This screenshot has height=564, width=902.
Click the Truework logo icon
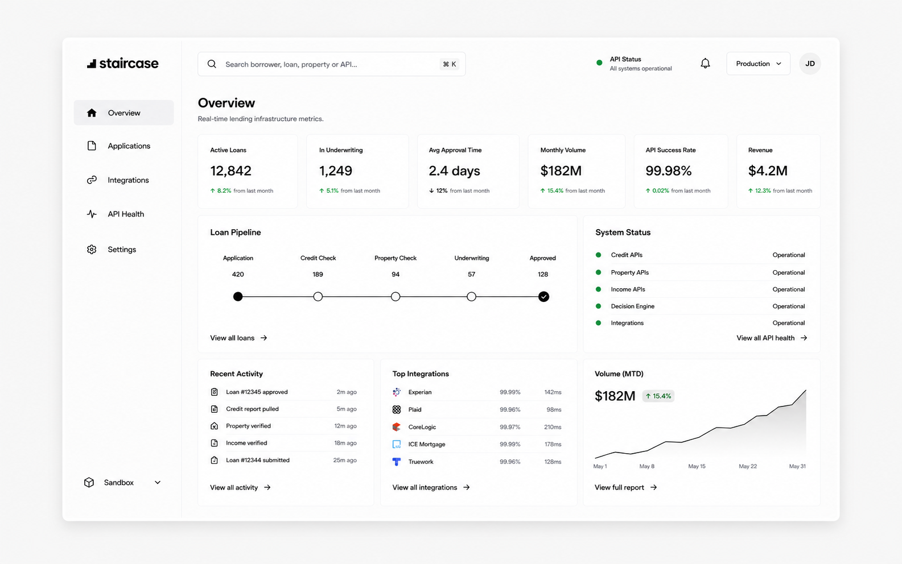[x=397, y=462]
